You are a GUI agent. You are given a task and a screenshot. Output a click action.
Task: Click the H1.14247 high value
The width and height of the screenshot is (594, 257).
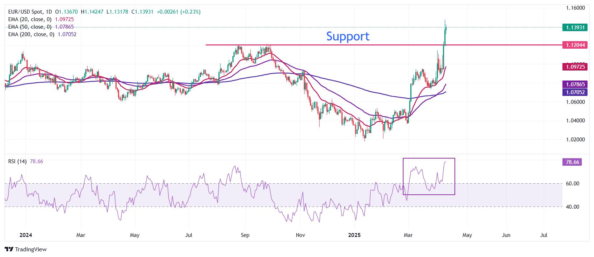pos(92,12)
